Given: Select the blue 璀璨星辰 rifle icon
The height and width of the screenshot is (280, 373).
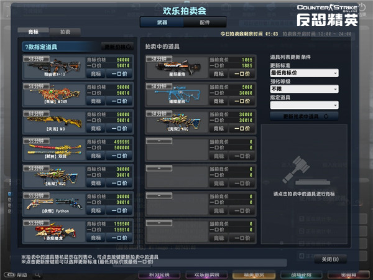Looking at the screenshot, I should [177, 95].
